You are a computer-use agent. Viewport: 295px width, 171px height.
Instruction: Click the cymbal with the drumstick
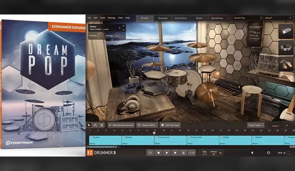208,92
